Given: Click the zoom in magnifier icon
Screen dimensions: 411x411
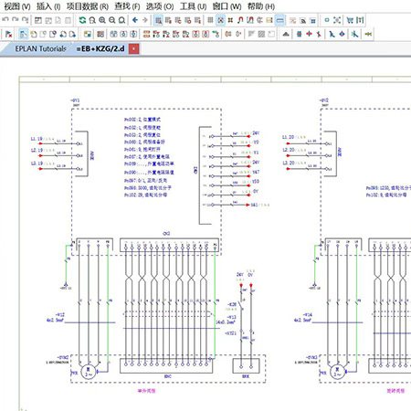Looking at the screenshot, I should point(102,20).
